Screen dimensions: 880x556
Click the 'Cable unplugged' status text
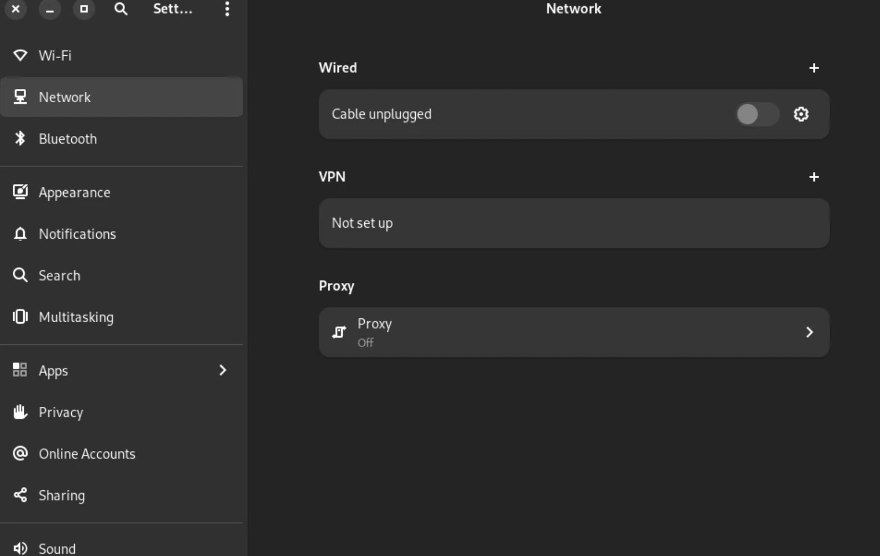[381, 114]
